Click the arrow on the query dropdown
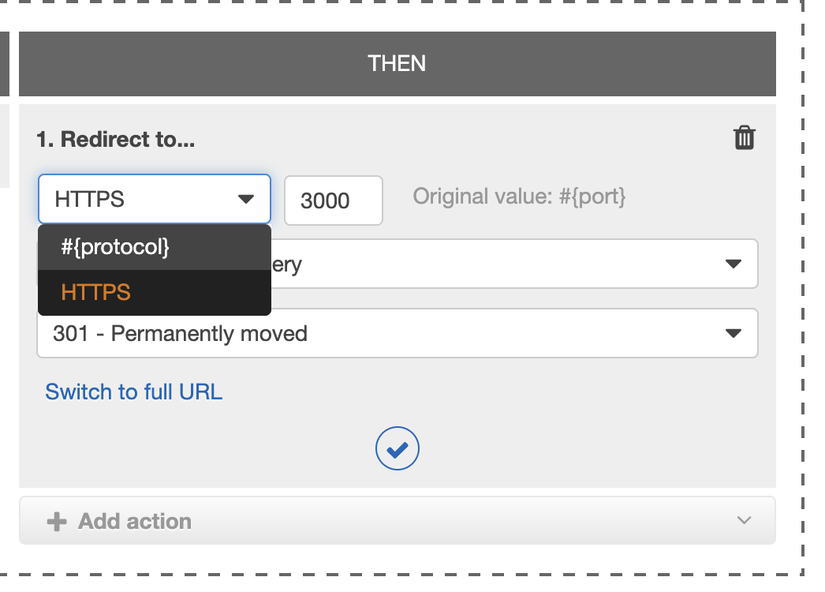 pos(733,264)
